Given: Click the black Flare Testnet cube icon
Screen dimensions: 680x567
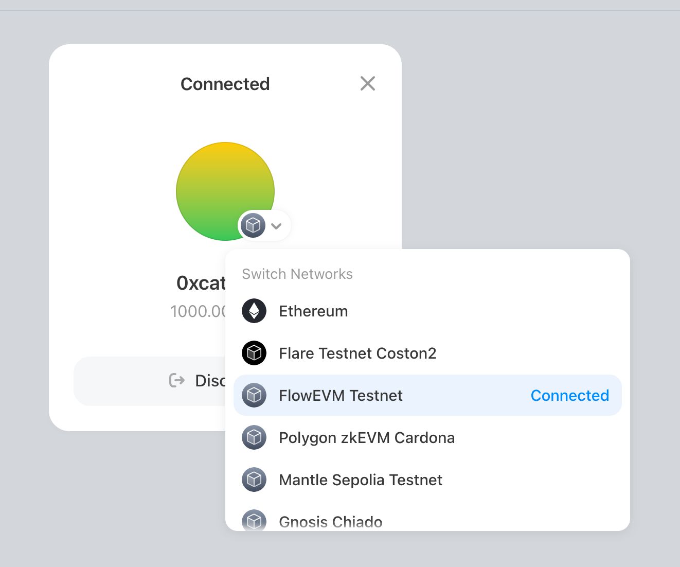Looking at the screenshot, I should tap(254, 353).
